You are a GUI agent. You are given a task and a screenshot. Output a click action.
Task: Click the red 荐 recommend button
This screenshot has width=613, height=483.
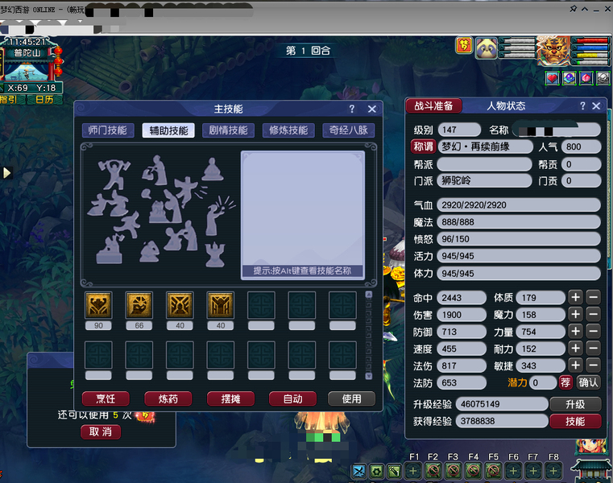(565, 382)
